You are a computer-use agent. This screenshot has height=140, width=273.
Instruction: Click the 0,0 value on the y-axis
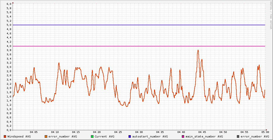point(9,130)
